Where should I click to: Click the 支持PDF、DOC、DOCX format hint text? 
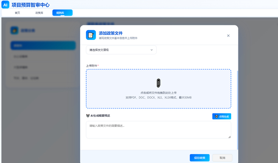[158, 97]
